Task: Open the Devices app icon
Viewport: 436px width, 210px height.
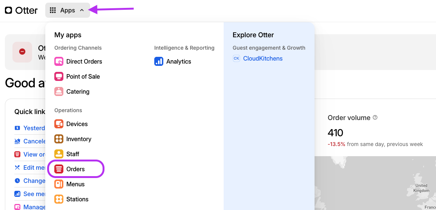Action: click(x=59, y=124)
